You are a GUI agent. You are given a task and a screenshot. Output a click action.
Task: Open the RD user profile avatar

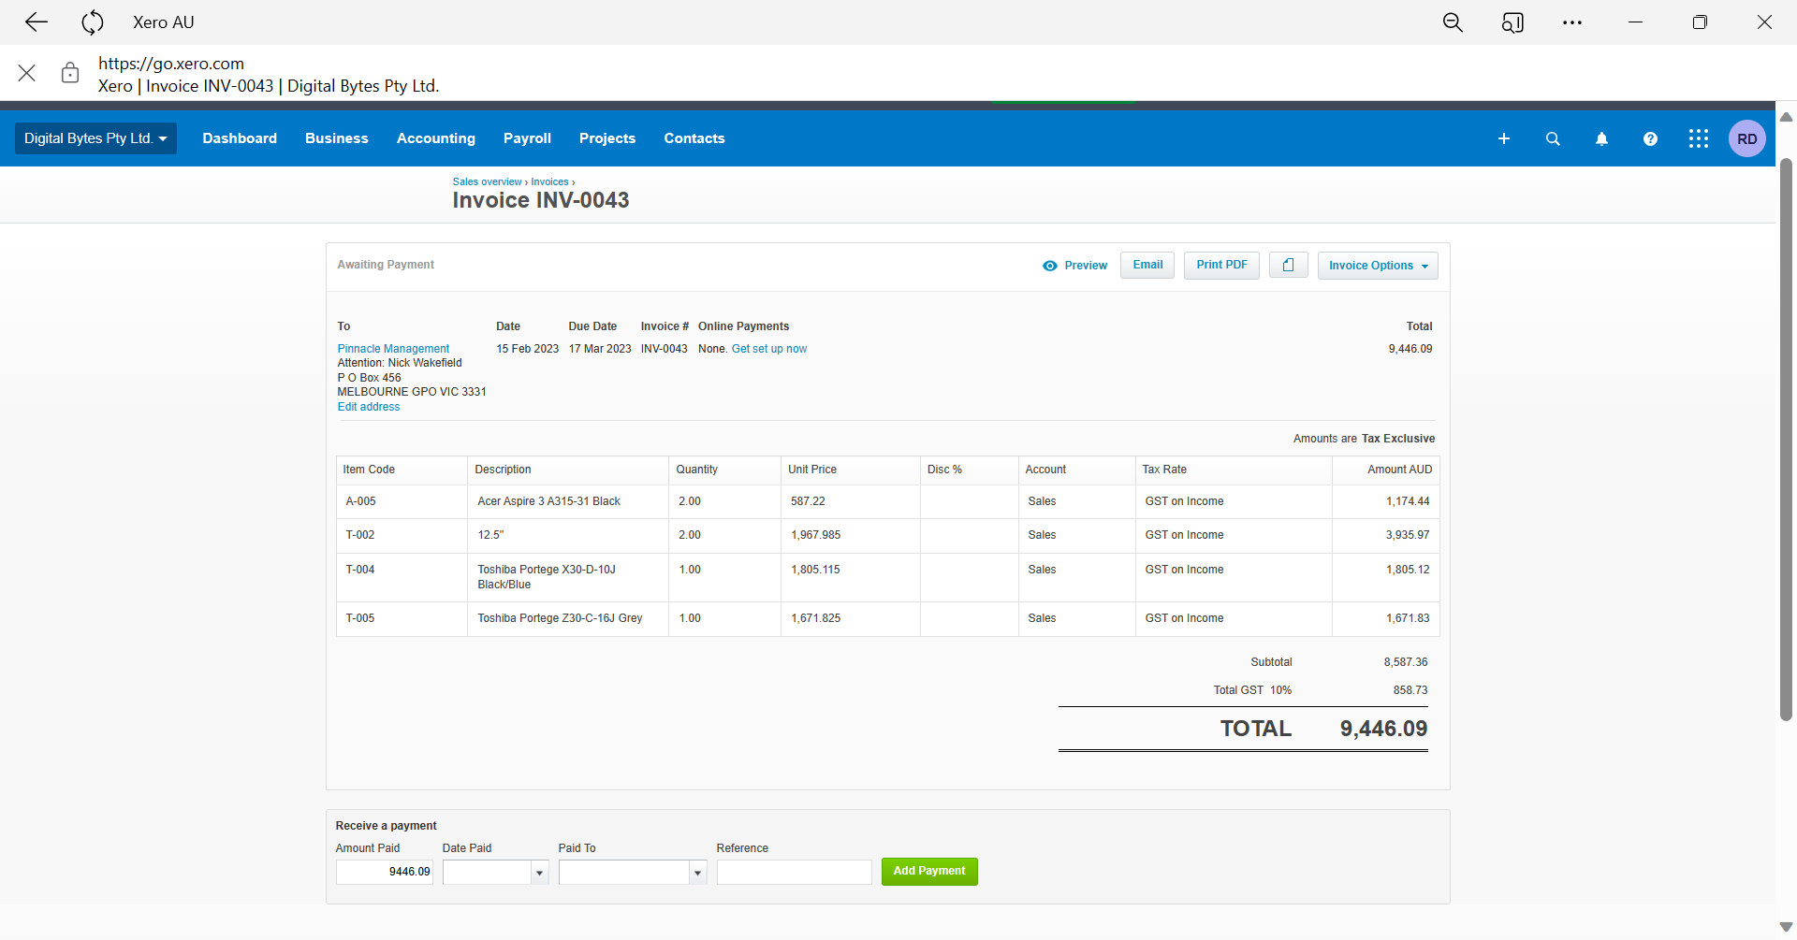[1747, 138]
